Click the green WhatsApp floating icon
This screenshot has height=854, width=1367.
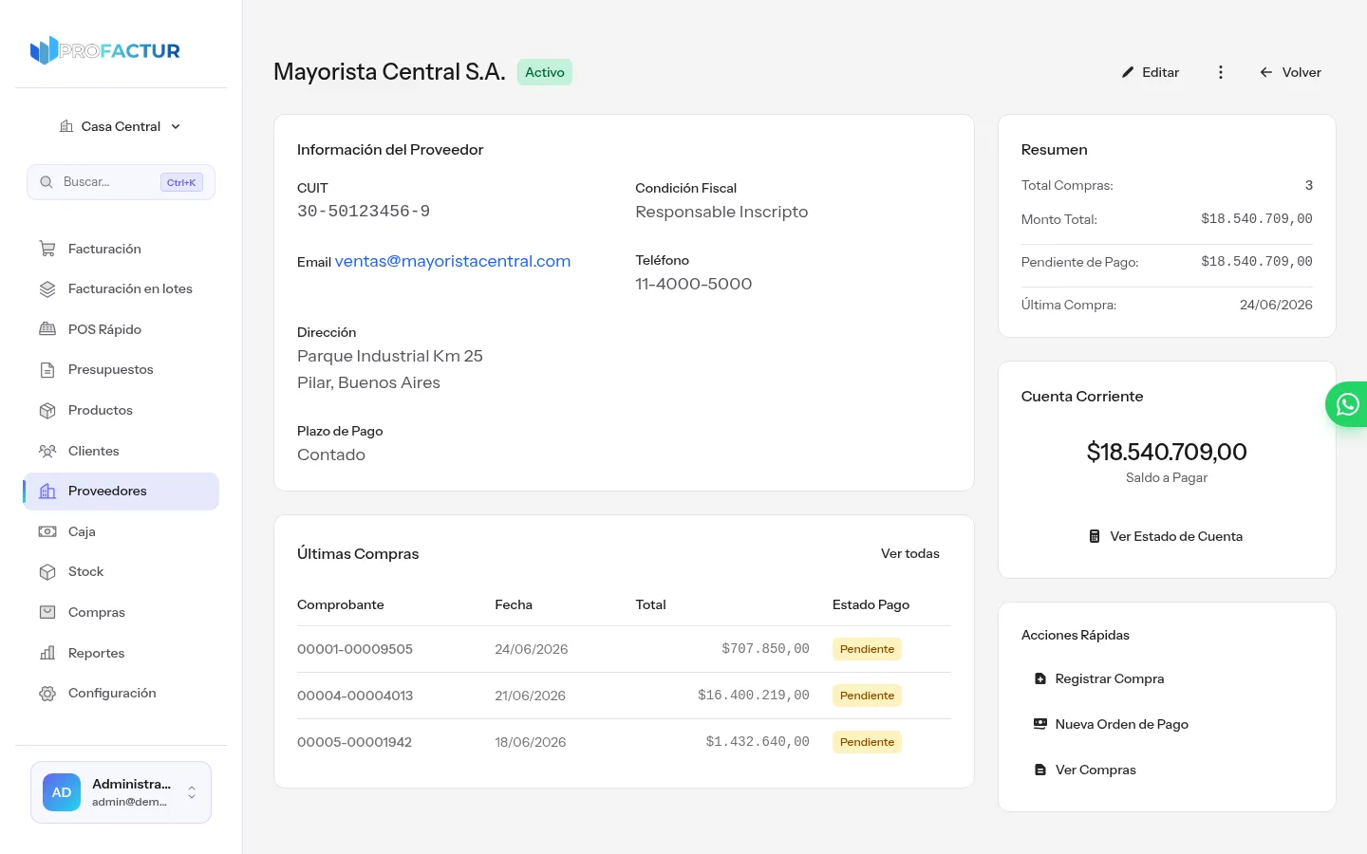tap(1346, 404)
